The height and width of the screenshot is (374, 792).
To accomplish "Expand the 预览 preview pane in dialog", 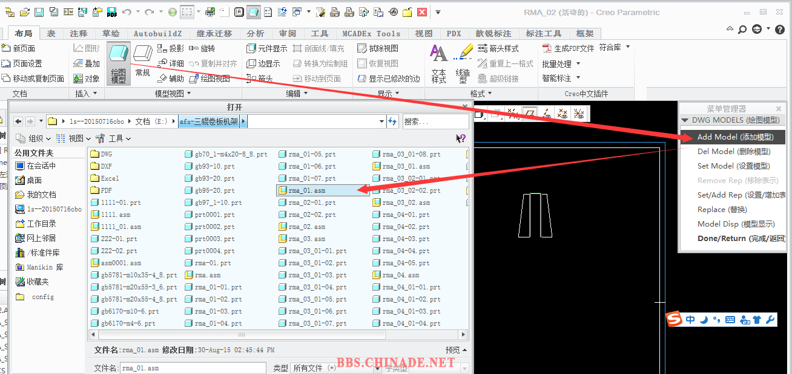I will 456,350.
